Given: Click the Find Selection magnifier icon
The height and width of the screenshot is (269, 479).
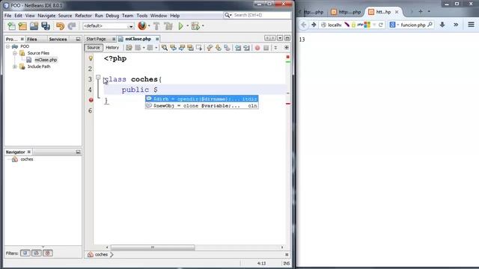Looking at the screenshot, I should click(x=165, y=48).
